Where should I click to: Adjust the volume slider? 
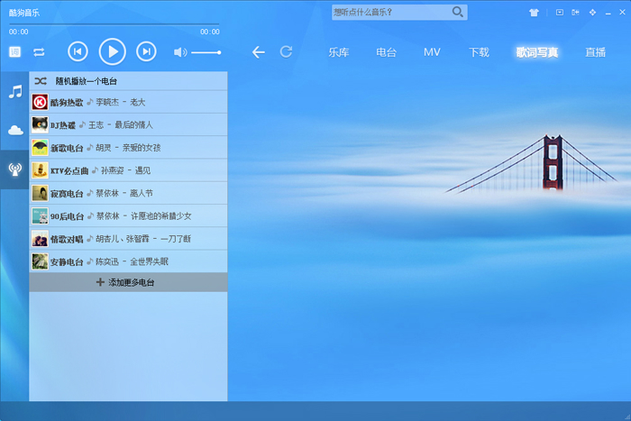click(206, 52)
